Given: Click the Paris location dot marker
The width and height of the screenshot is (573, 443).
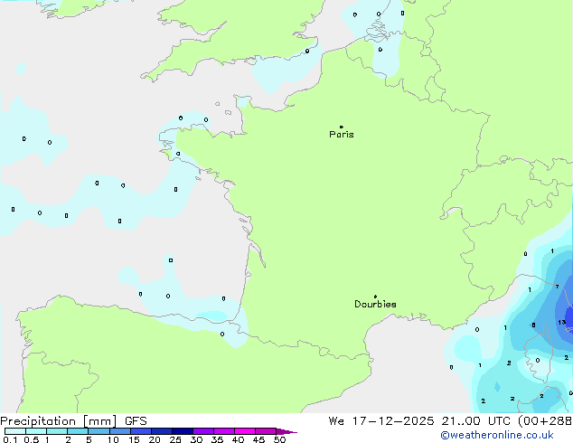Looking at the screenshot, I should (x=342, y=127).
